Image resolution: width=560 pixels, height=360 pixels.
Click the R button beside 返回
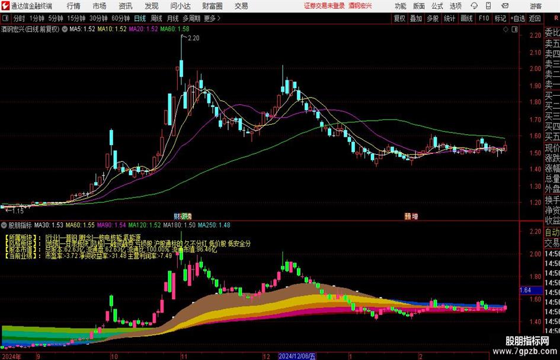click(556, 18)
